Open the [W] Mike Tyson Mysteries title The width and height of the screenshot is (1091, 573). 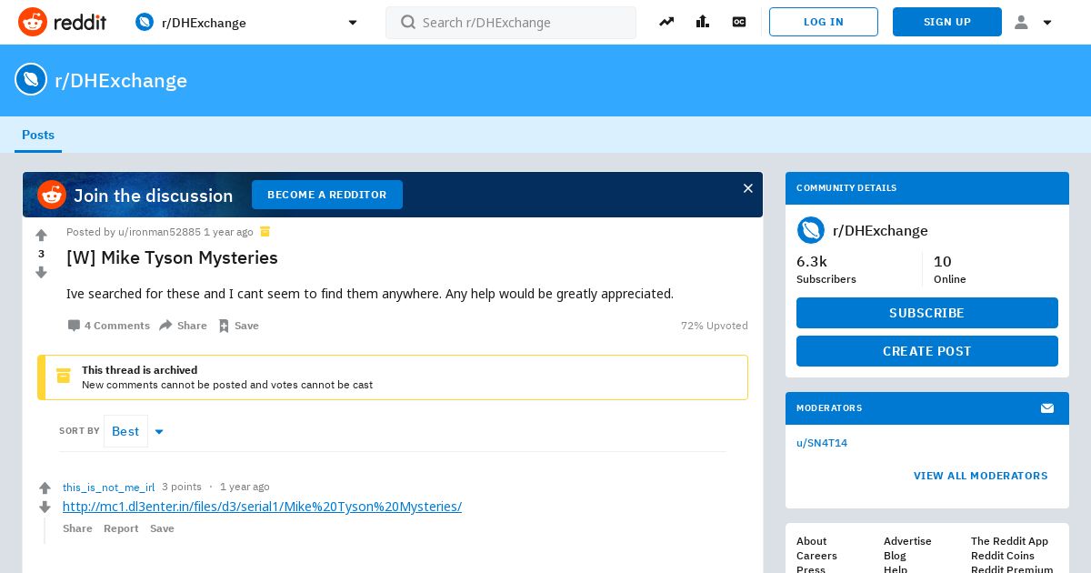tap(172, 257)
